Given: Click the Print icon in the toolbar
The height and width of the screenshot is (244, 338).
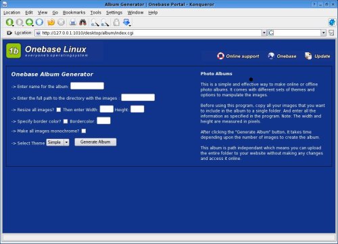Looking at the screenshot, I should (x=72, y=22).
